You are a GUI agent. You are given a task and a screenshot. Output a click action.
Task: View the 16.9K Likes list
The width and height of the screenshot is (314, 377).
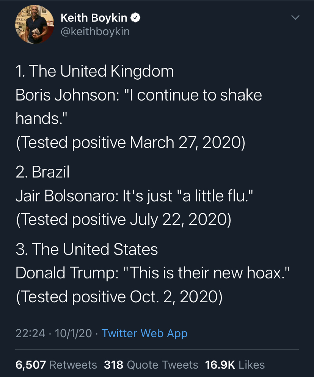point(234,365)
